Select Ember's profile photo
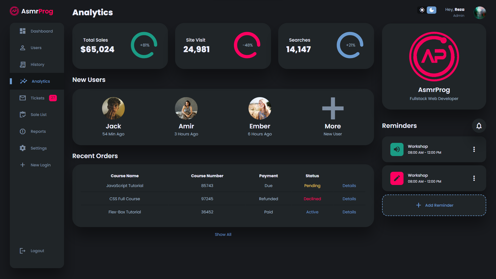The height and width of the screenshot is (279, 496). (260, 109)
